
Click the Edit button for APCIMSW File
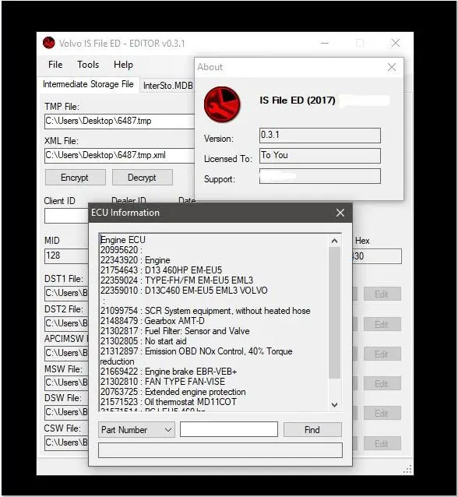click(x=382, y=354)
